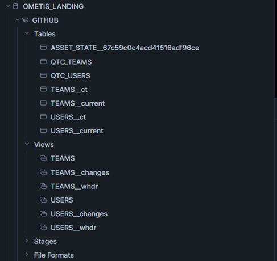Click the OMETIS_LANDING database icon

[x=15, y=6]
